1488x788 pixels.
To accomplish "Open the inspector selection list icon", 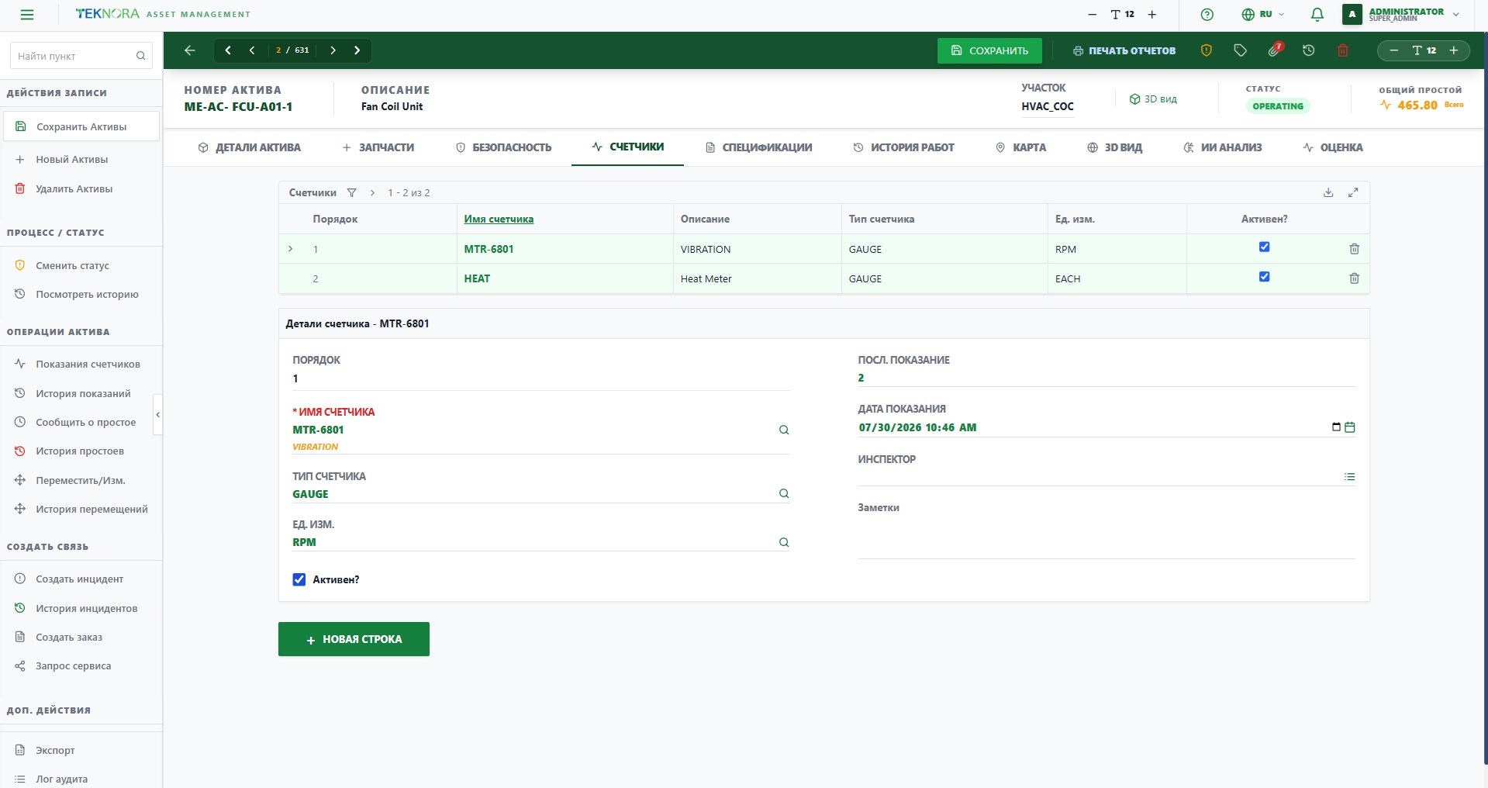I will (1350, 477).
